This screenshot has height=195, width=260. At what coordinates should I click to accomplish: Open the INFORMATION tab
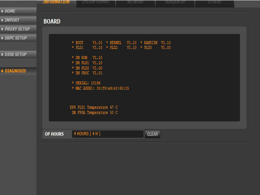pyautogui.click(x=56, y=3)
